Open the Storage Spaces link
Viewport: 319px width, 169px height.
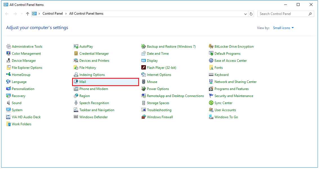pos(158,103)
